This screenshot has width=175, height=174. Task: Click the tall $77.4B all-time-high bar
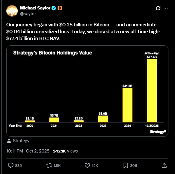[152, 91]
